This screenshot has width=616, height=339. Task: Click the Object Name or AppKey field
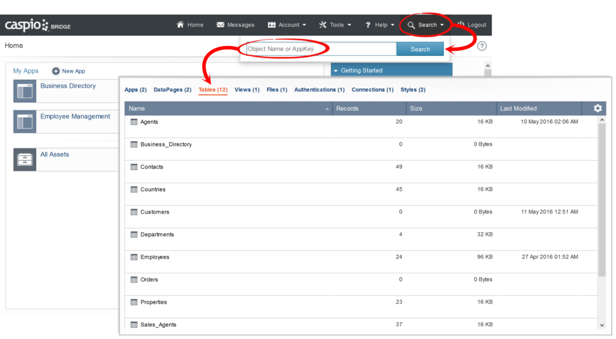click(x=321, y=49)
